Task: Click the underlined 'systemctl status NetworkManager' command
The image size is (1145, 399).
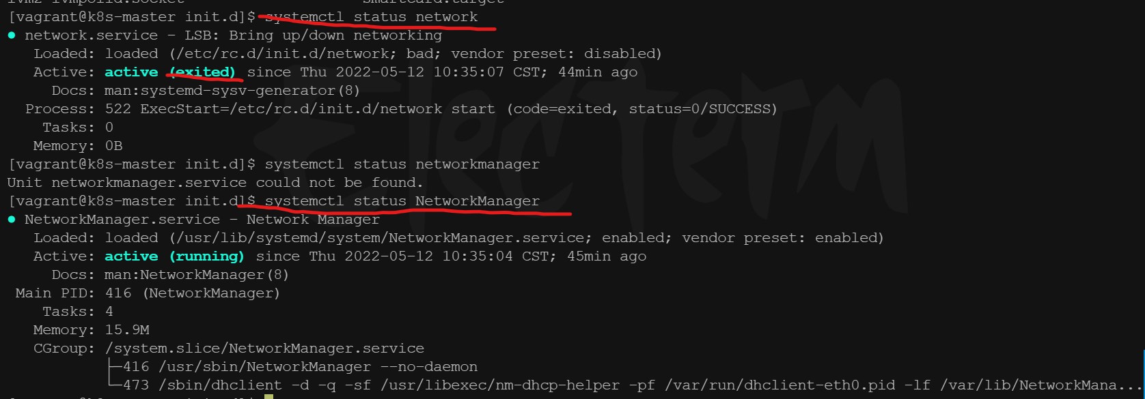Action: tap(402, 201)
